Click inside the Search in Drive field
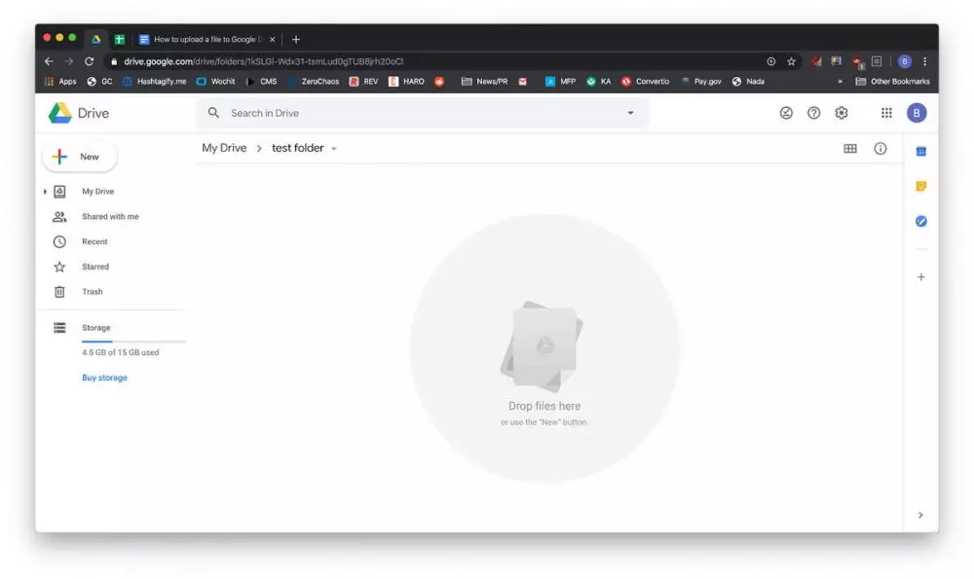The image size is (974, 579). 390,113
